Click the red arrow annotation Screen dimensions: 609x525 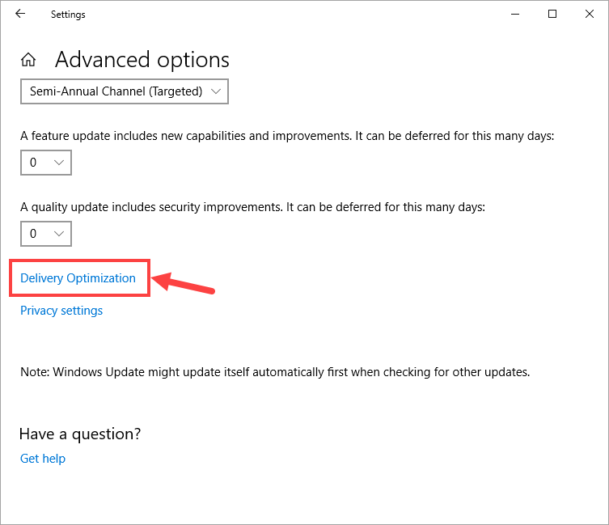click(184, 283)
